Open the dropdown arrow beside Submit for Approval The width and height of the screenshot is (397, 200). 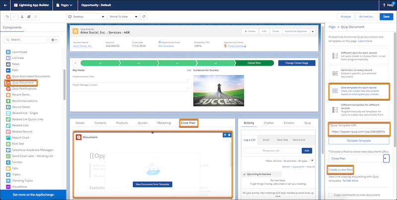click(x=313, y=31)
